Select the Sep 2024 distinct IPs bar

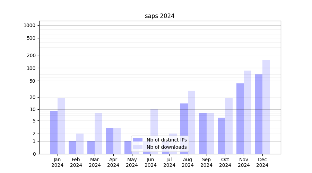[x=203, y=134]
